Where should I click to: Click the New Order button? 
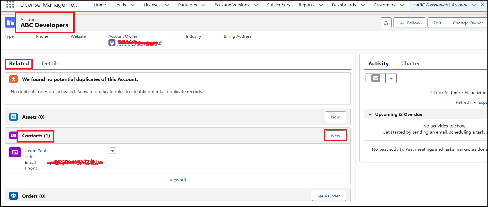click(x=329, y=196)
